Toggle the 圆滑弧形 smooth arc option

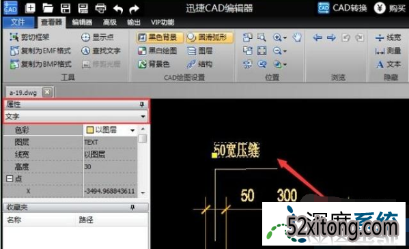[x=209, y=38]
